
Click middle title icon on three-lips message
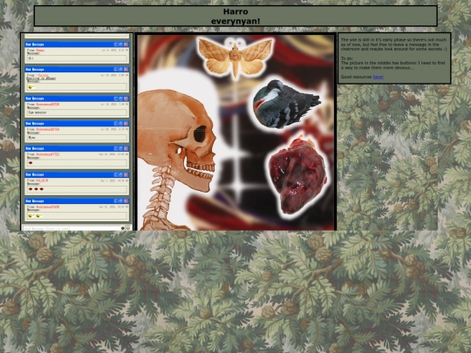[121, 174]
